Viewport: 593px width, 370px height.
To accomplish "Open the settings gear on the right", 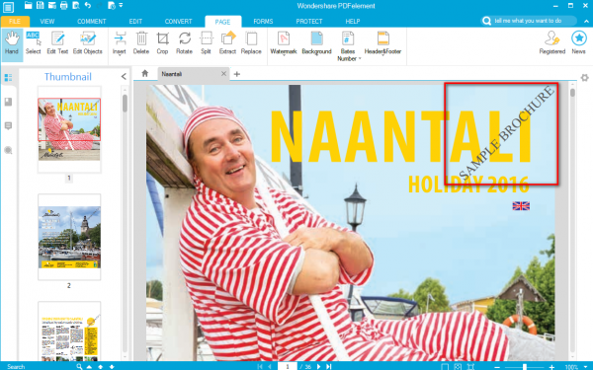I will pyautogui.click(x=585, y=78).
